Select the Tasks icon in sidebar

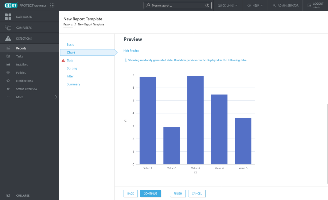coord(8,56)
